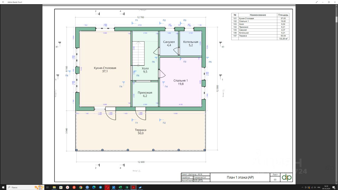Open the Opera browser in the taskbar
This screenshot has height=190, width=338.
pos(107,187)
